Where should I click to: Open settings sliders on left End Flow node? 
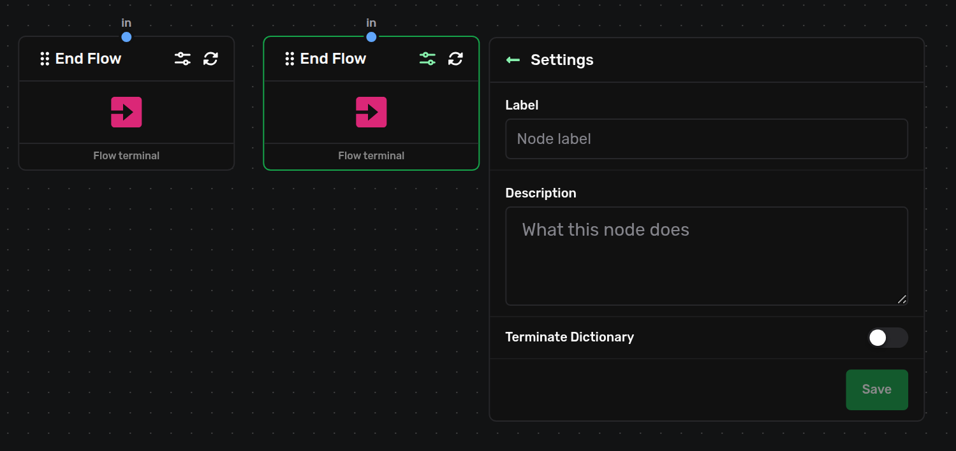pos(182,59)
